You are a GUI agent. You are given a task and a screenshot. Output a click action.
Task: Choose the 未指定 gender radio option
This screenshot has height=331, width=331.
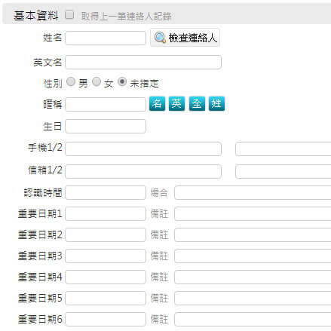[122, 81]
